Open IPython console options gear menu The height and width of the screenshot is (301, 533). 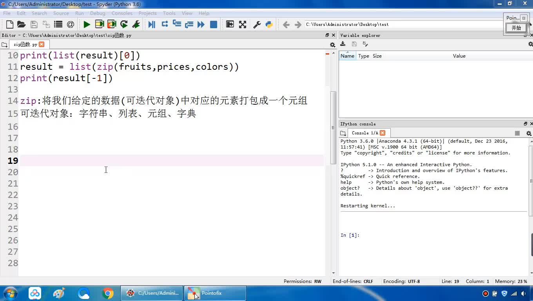[x=529, y=133]
